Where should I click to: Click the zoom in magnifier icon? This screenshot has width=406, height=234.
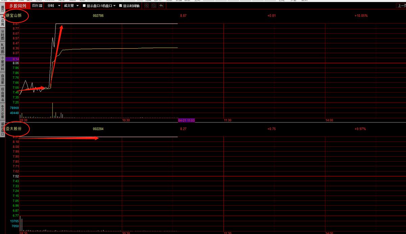[146, 6]
